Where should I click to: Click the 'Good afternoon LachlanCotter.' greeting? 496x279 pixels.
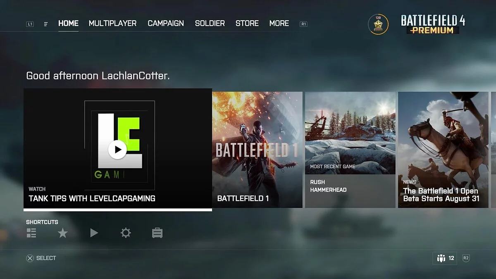point(98,76)
